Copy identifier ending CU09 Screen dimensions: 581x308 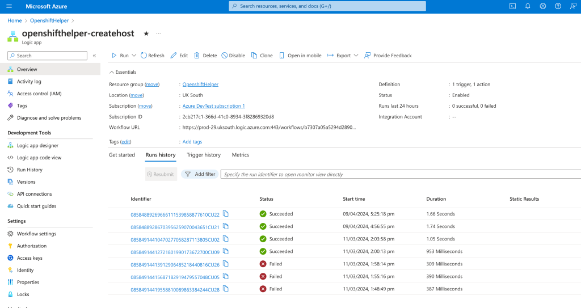226,251
